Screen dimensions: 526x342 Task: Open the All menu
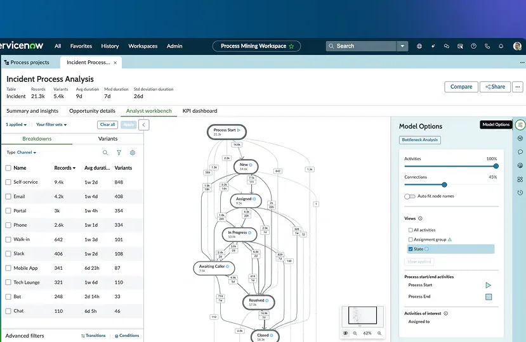click(58, 46)
